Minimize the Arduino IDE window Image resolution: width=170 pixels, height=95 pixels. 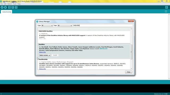[159, 1]
